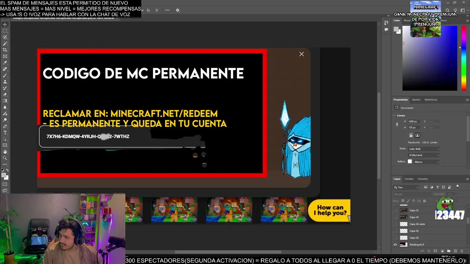Set canvas to portrait orientation
Screen dimensions: 470x264
tap(411, 135)
